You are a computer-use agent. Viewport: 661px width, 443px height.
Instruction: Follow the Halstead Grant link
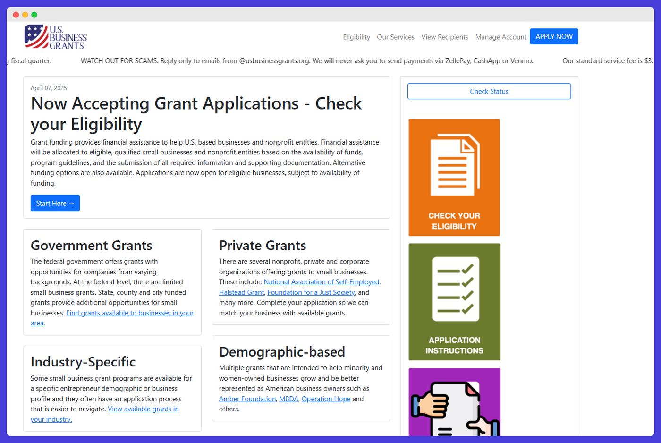[x=241, y=292]
